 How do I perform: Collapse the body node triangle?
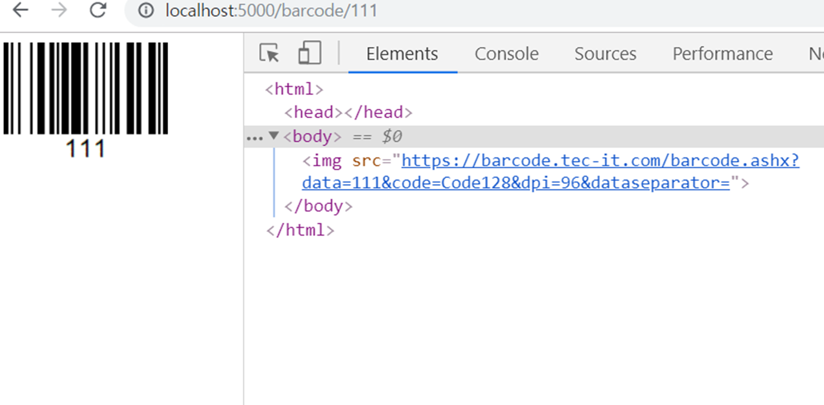point(274,136)
